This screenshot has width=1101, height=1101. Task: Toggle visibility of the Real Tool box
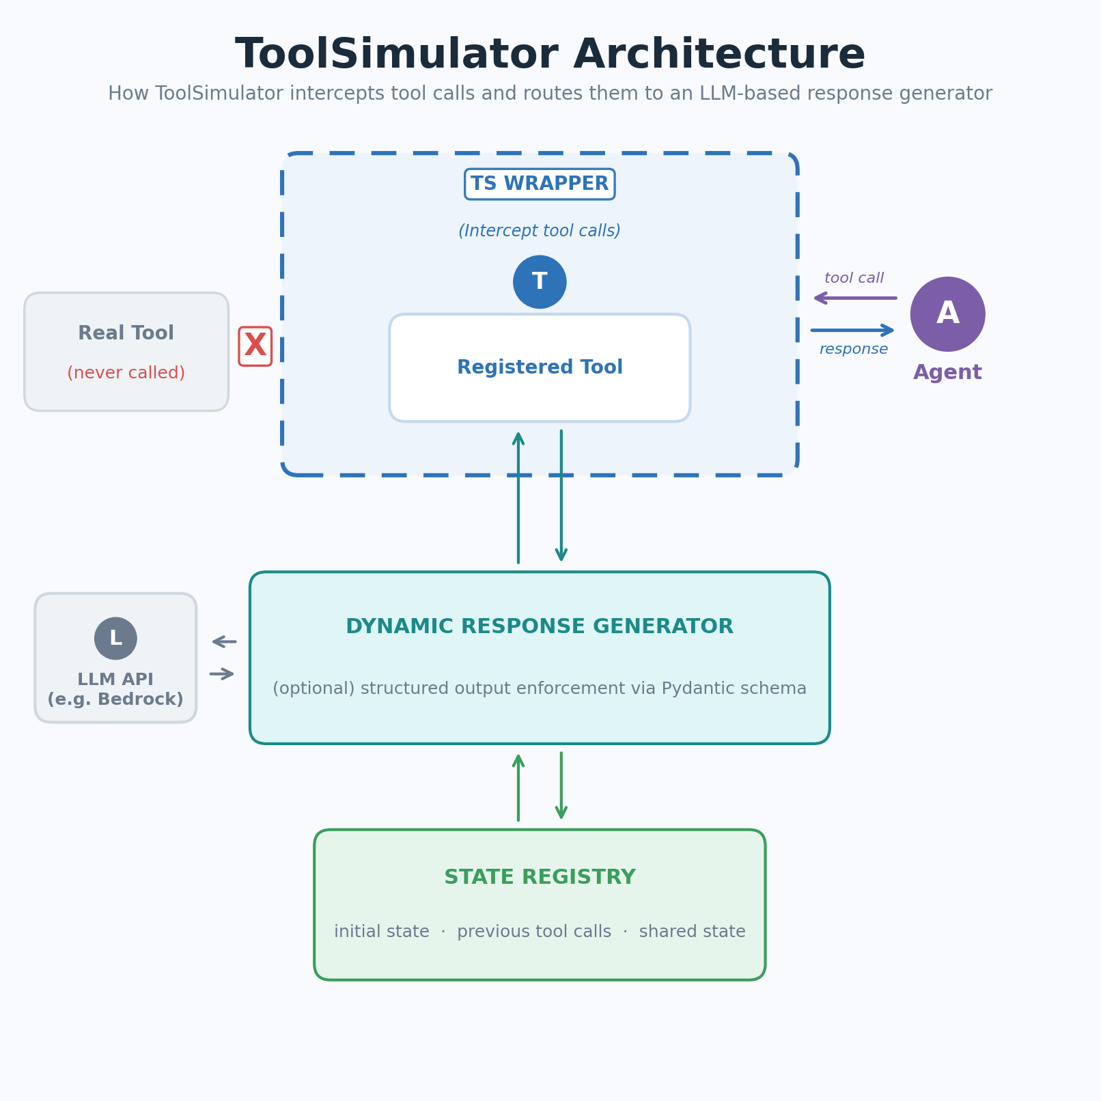[126, 350]
